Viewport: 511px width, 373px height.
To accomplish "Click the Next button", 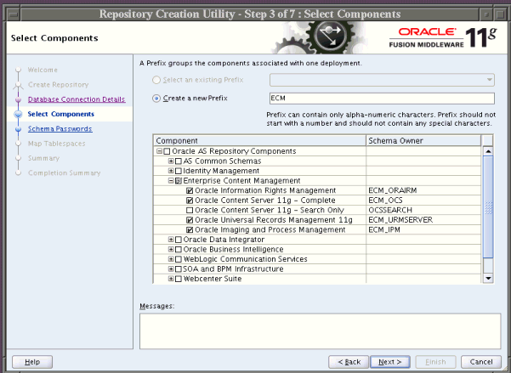I will (x=390, y=362).
